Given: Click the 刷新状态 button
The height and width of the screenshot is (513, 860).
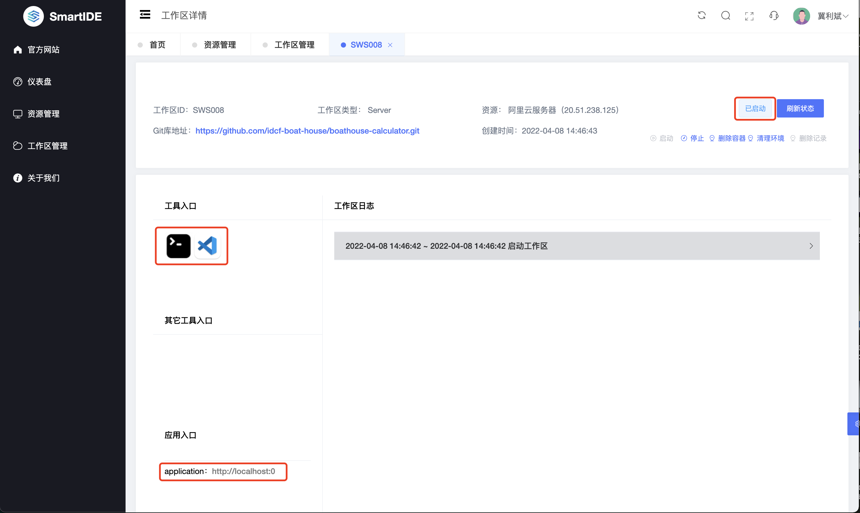Looking at the screenshot, I should [801, 108].
